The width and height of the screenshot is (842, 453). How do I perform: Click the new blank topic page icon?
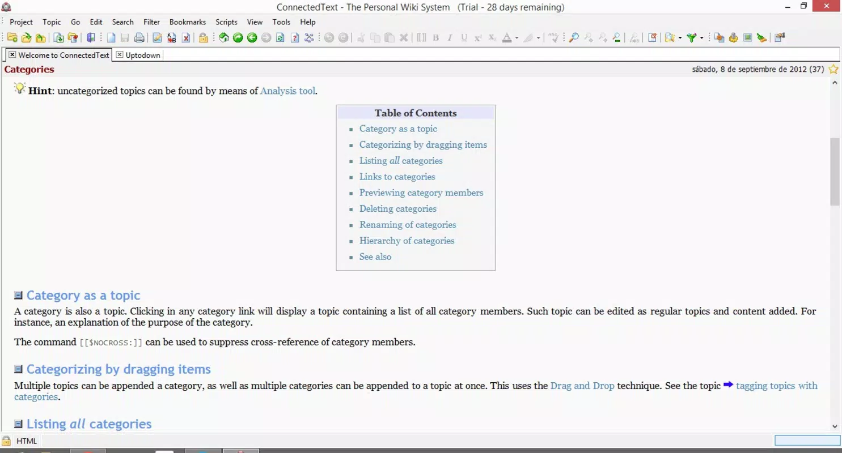coord(111,38)
